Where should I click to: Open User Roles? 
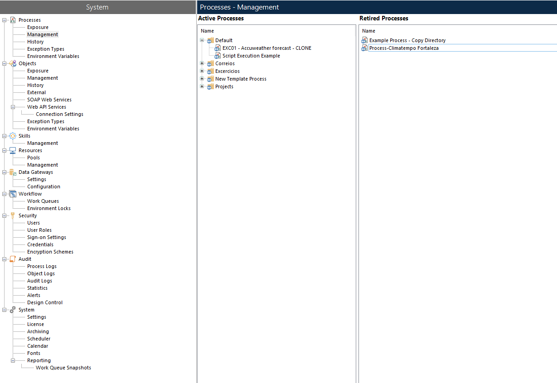click(x=39, y=230)
